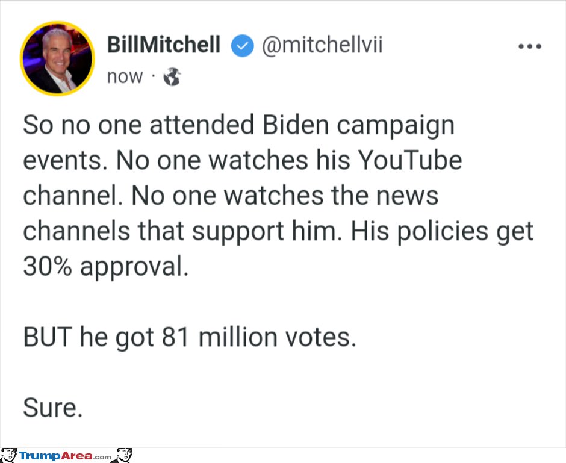The image size is (566, 463).
Task: Click the final "Sure." line
Action: point(53,408)
